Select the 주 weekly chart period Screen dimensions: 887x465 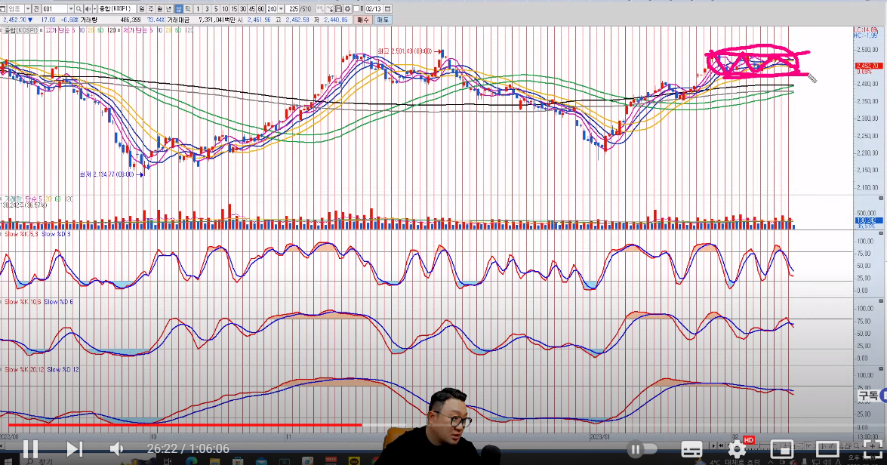tap(151, 9)
